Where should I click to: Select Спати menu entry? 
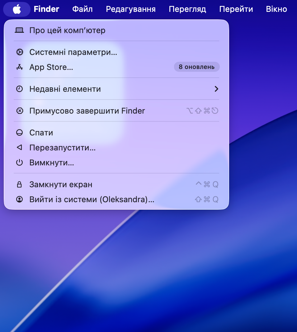116,133
